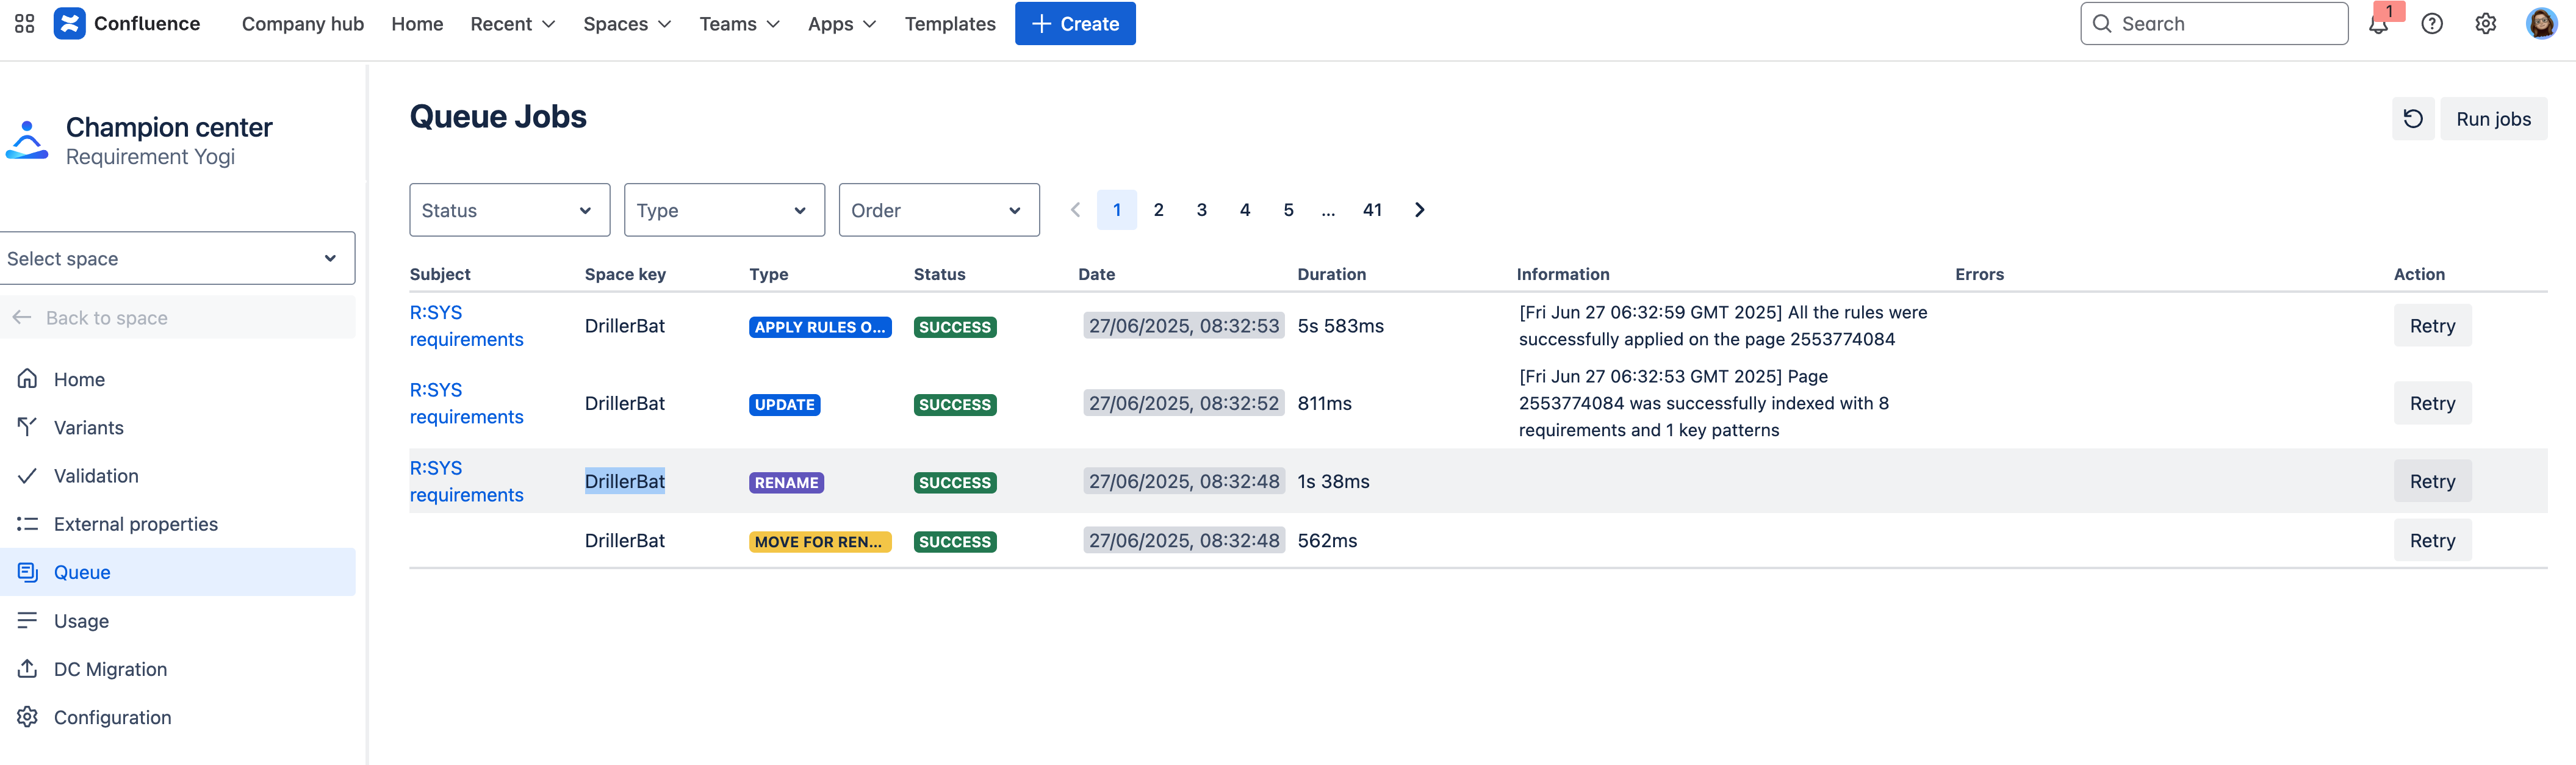Go to next page arrow in pagination
The height and width of the screenshot is (765, 2576).
coord(1419,210)
